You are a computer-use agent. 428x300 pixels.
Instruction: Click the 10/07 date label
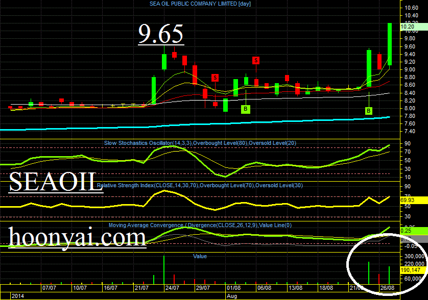coord(80,288)
